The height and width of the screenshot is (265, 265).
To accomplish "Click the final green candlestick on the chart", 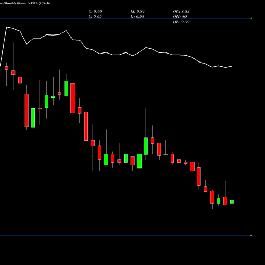I will (232, 201).
